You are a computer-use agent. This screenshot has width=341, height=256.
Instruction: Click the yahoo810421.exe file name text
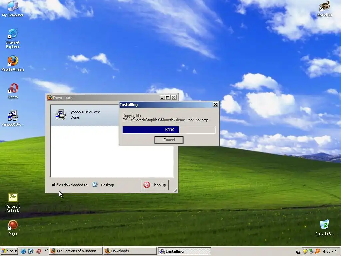pos(85,112)
